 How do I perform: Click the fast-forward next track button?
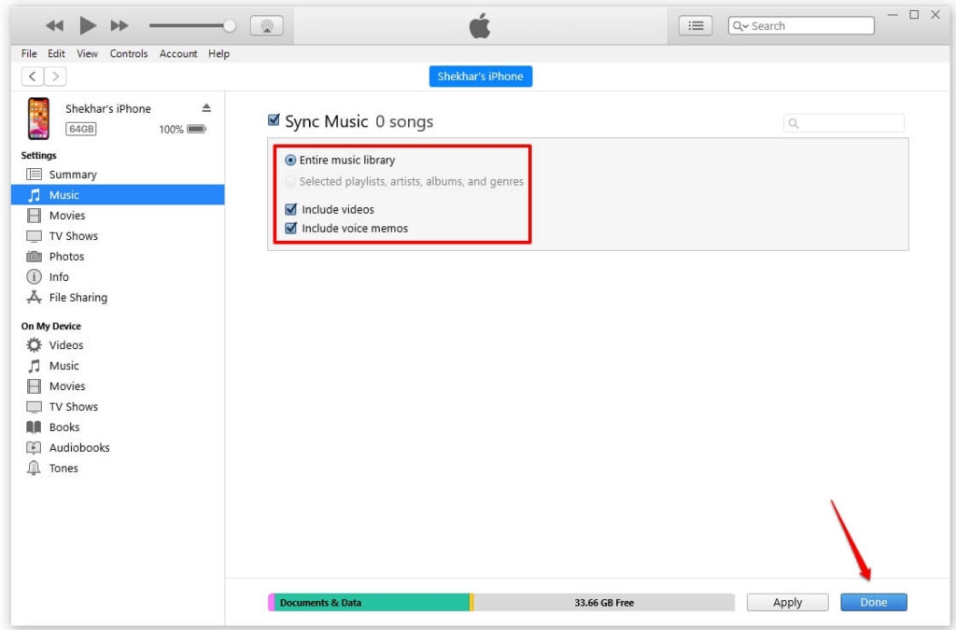(x=119, y=25)
